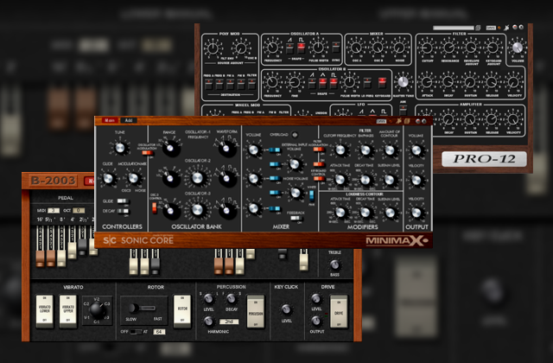The height and width of the screenshot is (363, 553).
Task: Toggle Lo Freq button in PRO-12 Oscillator B
Action: coord(366,83)
